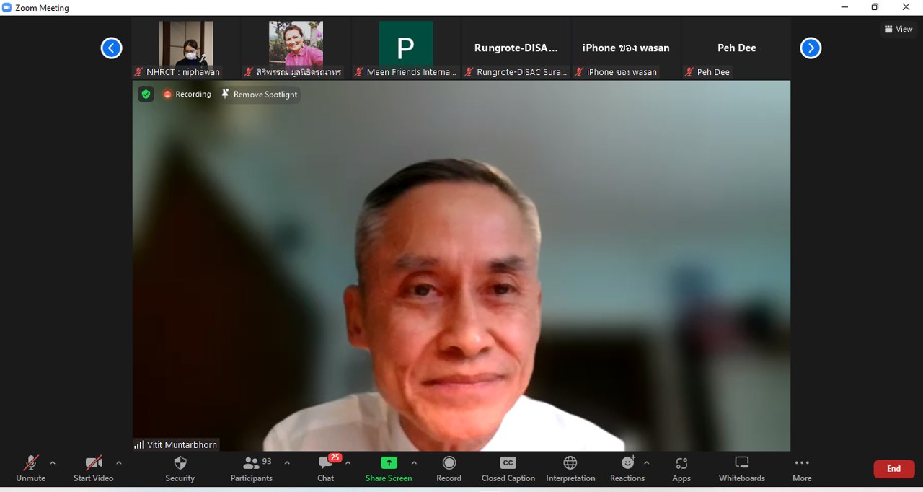This screenshot has height=492, width=923.
Task: Open the View menu
Action: [x=898, y=30]
